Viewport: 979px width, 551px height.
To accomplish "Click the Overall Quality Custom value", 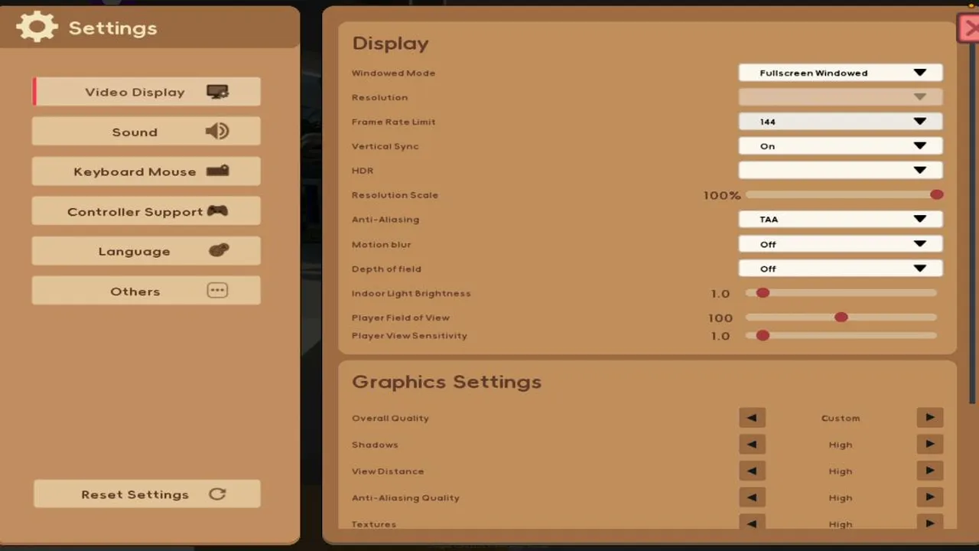I will coord(841,418).
